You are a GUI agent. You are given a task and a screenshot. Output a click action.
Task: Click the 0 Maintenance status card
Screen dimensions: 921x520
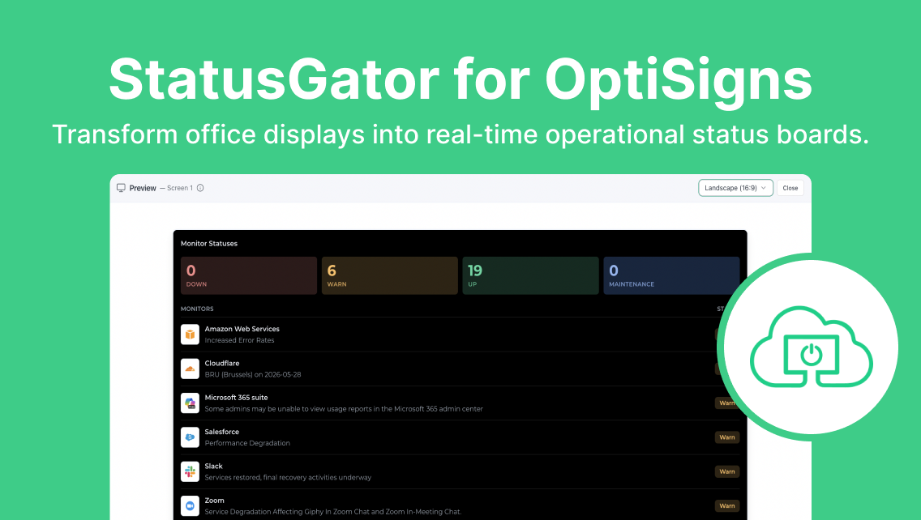coord(671,275)
